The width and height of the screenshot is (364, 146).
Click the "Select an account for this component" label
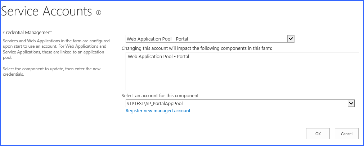[160, 96]
